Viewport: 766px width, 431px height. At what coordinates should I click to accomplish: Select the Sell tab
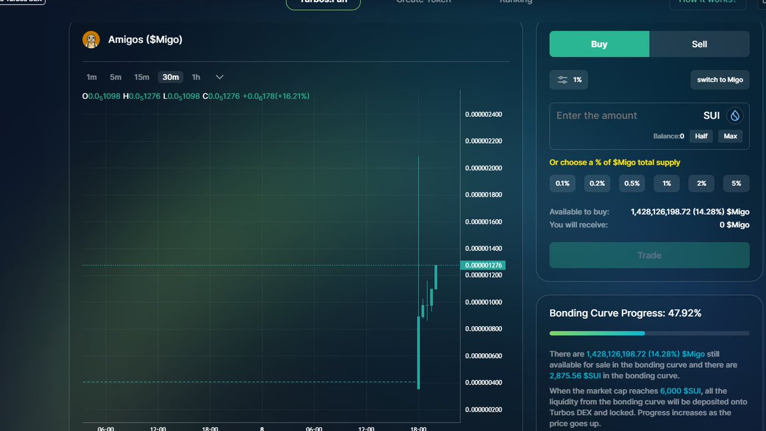tap(700, 44)
